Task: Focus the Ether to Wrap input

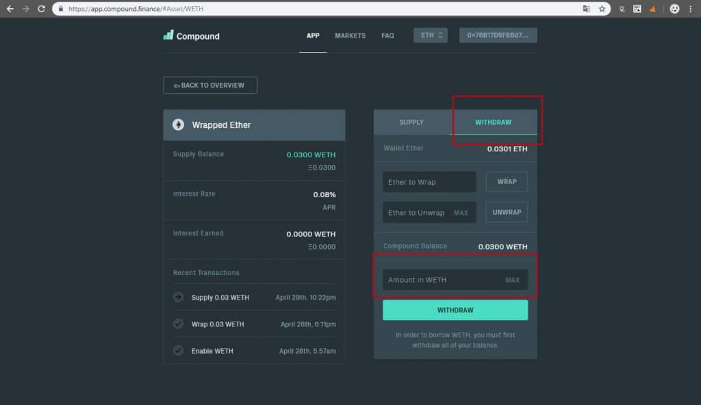Action: (x=429, y=182)
